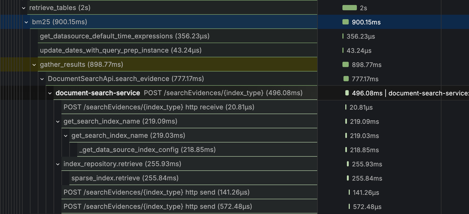
Task: Collapse the outer get_search_index_name (219.09ms) chevron
Action: 58,121
